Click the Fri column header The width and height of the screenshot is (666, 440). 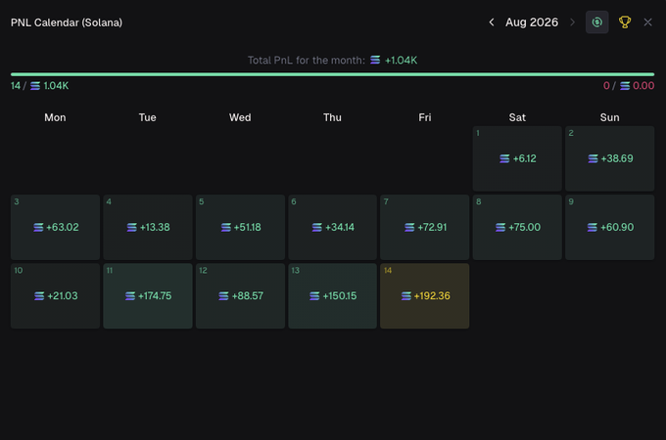424,117
